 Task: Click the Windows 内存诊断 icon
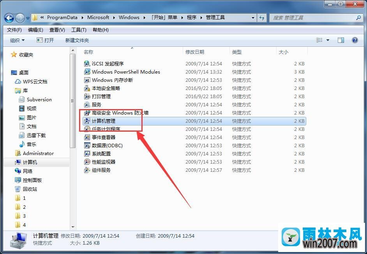[x=87, y=80]
